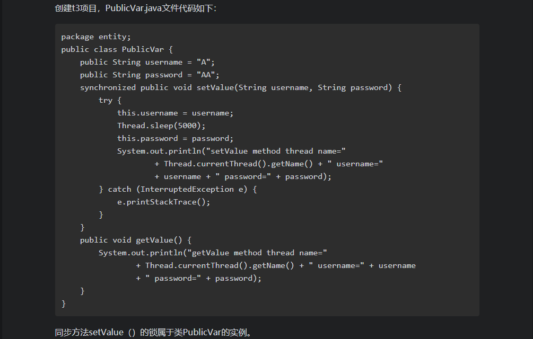Click the '+ " password=" + password);' last line
This screenshot has width=533, height=339.
pos(198,279)
